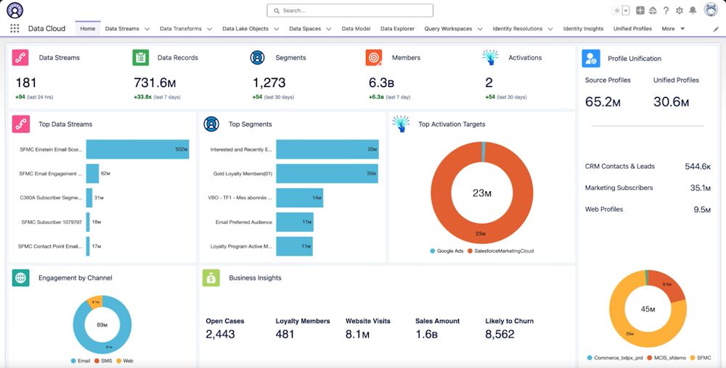Click the Profile Unification icon
726x368 pixels.
pyautogui.click(x=591, y=59)
